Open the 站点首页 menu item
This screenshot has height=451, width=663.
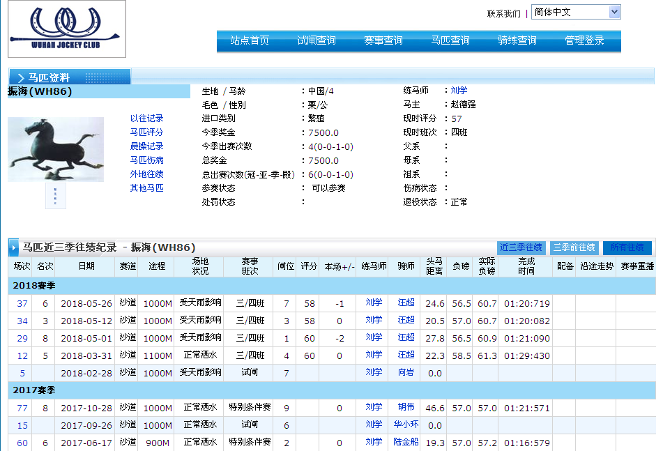[250, 40]
